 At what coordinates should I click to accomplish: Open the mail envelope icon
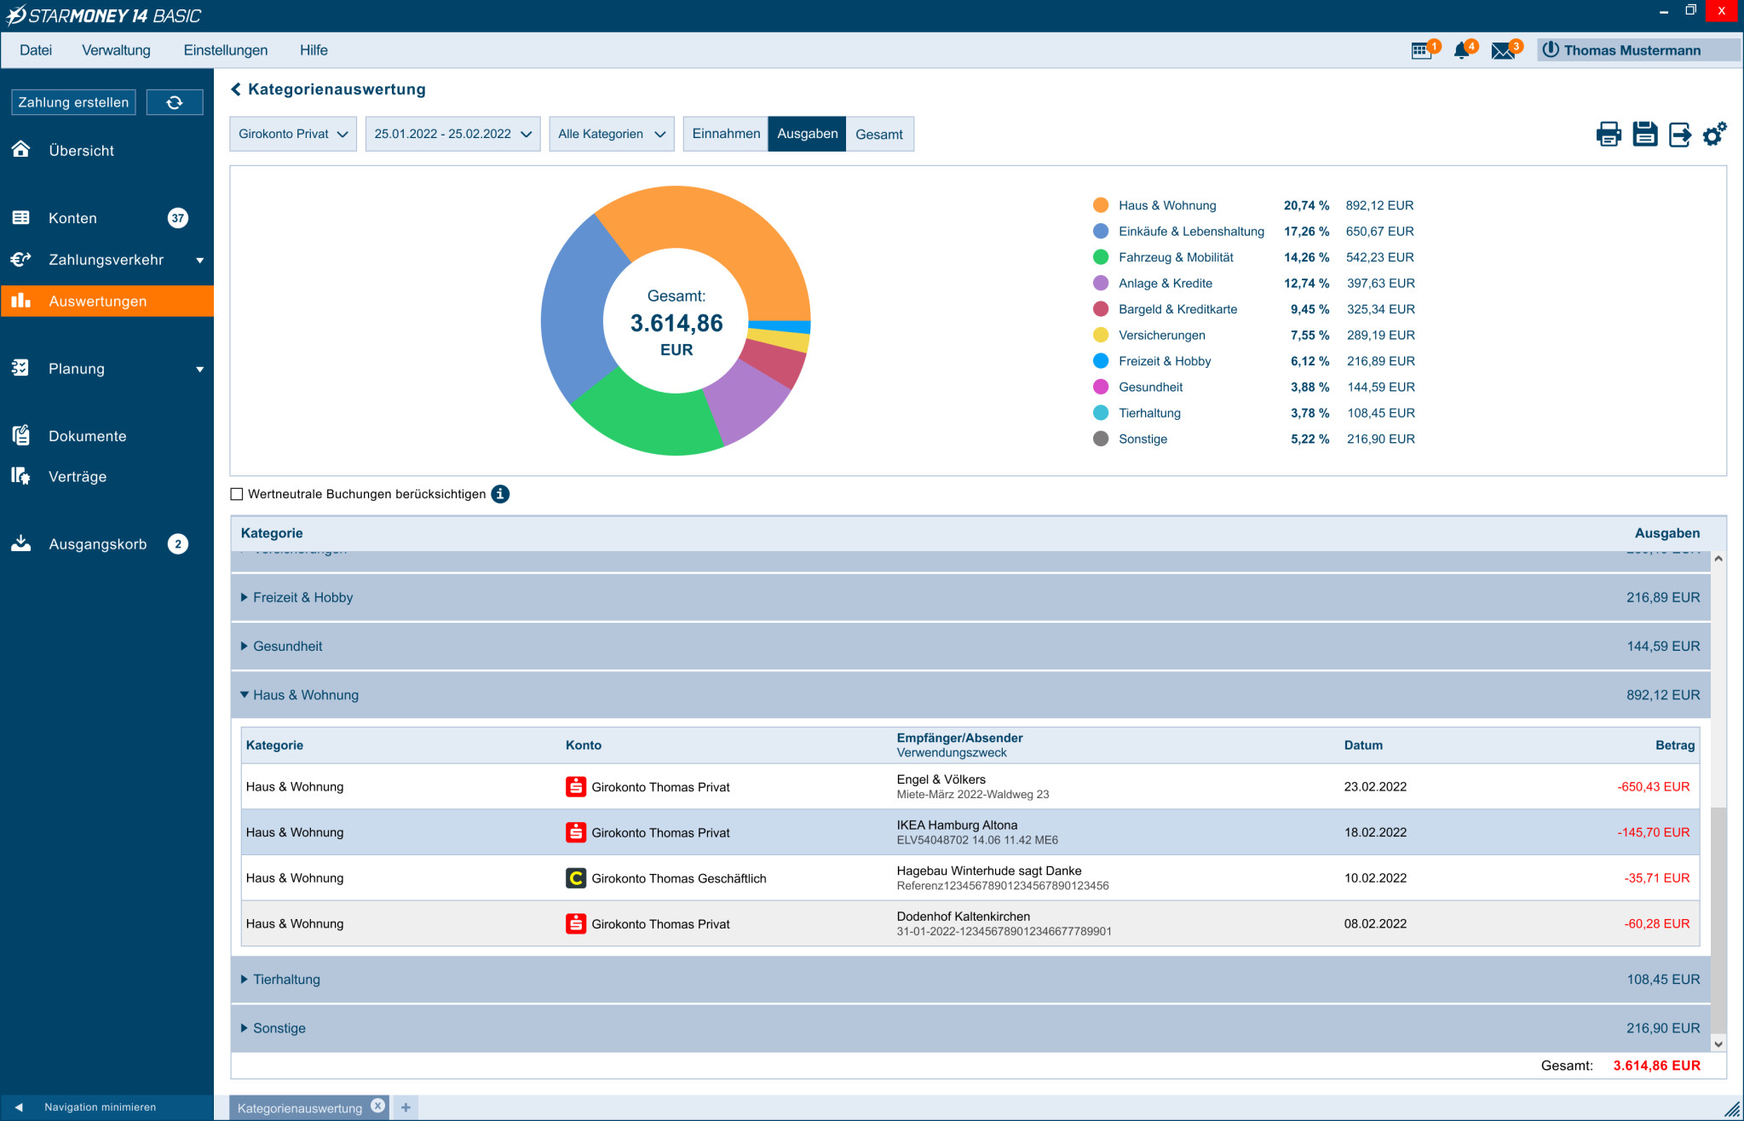(1503, 50)
